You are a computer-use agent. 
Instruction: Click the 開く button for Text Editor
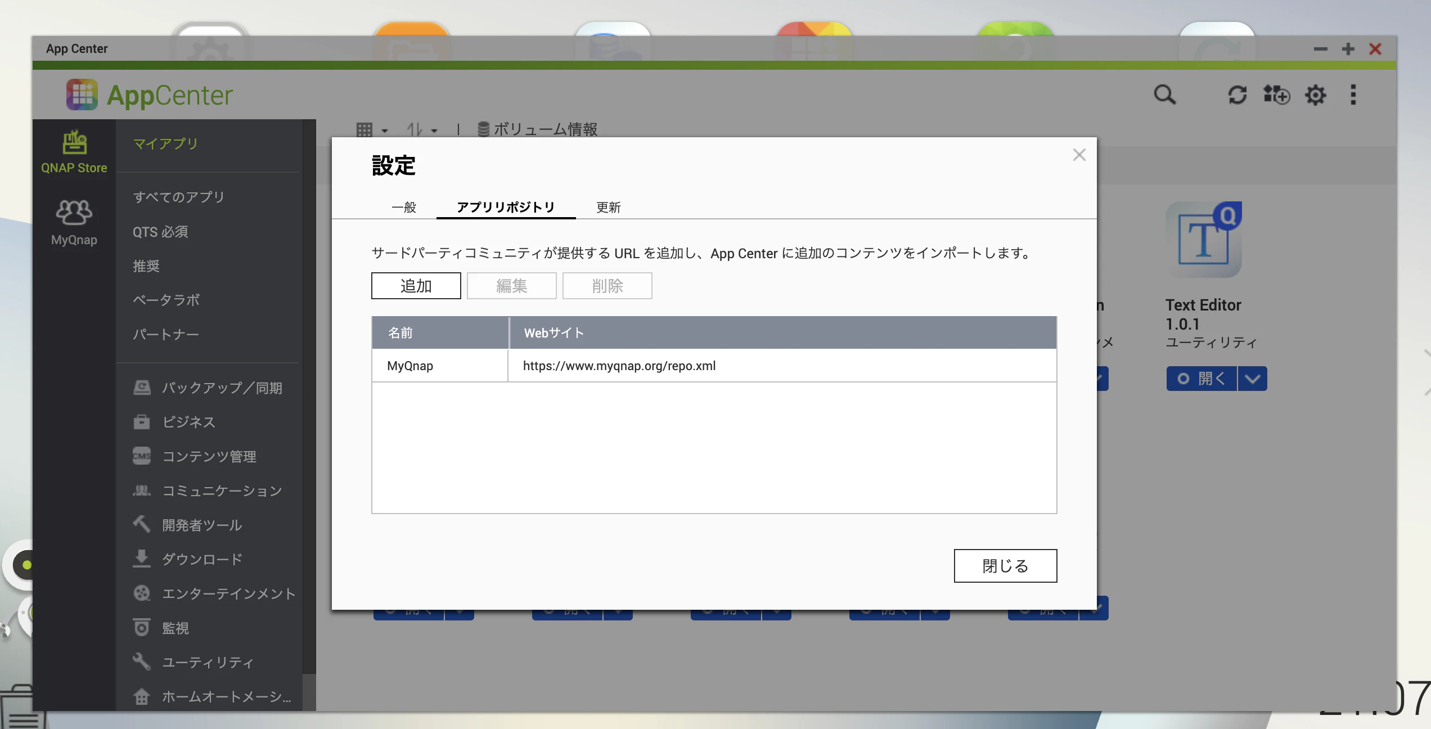tap(1201, 379)
